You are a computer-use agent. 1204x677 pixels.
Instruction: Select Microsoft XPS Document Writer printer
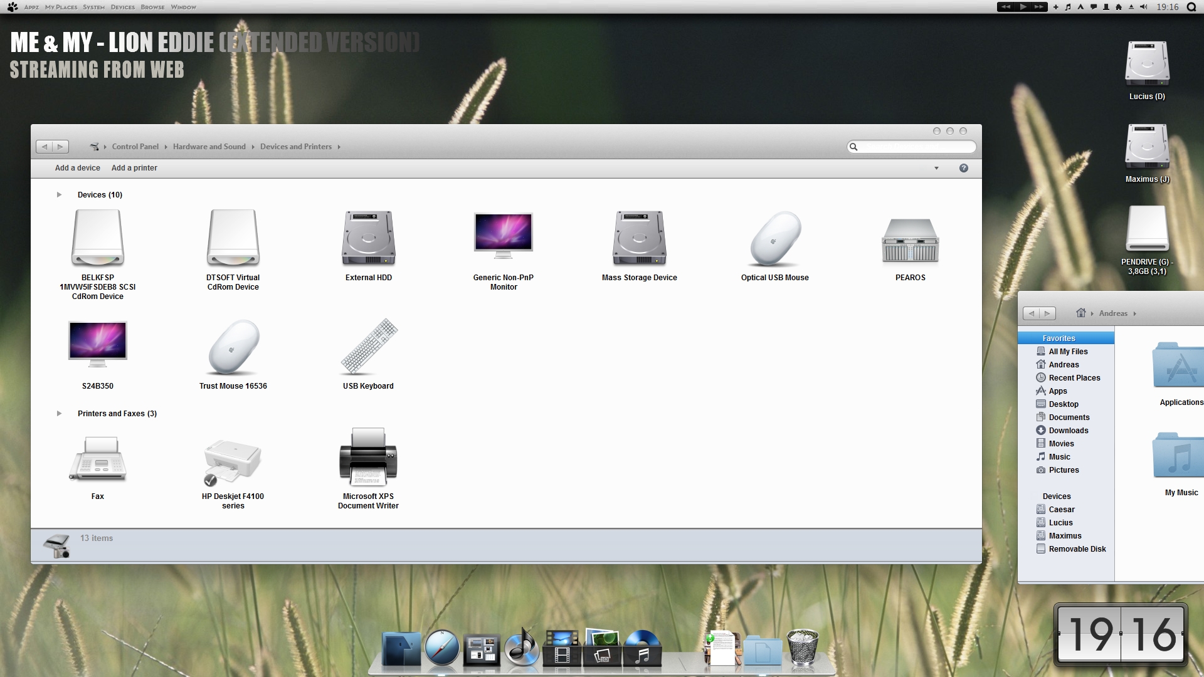pyautogui.click(x=369, y=457)
